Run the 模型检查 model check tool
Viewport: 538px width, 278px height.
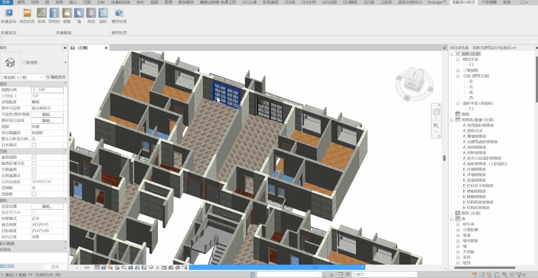tap(119, 13)
